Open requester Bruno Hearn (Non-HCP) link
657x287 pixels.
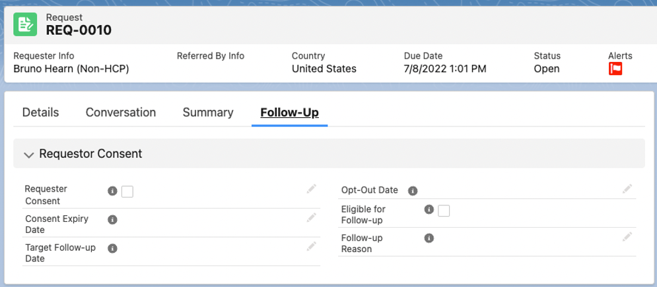click(71, 68)
